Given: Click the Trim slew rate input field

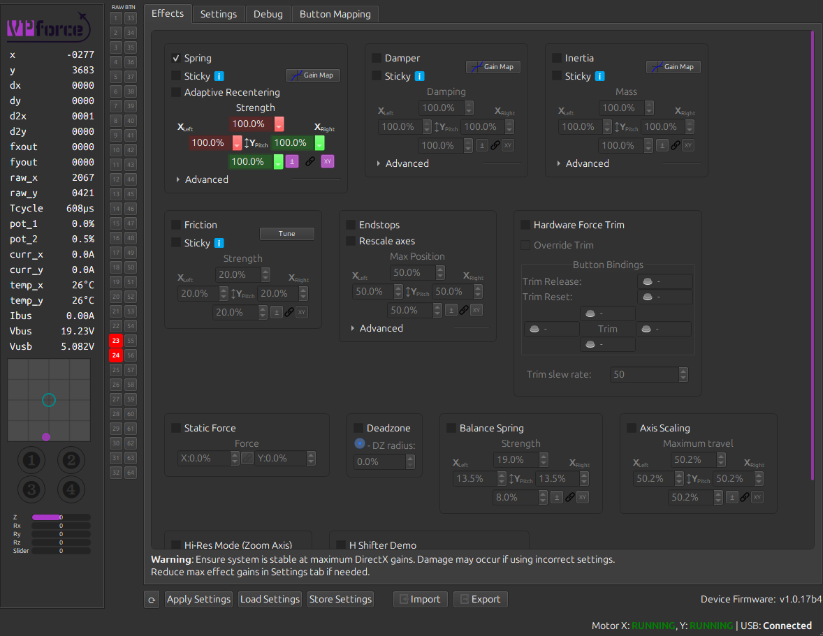Looking at the screenshot, I should tap(645, 374).
